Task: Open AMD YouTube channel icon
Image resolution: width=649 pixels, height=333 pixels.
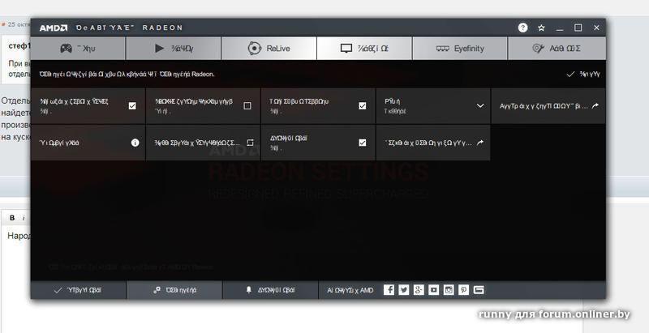Action: 433,290
